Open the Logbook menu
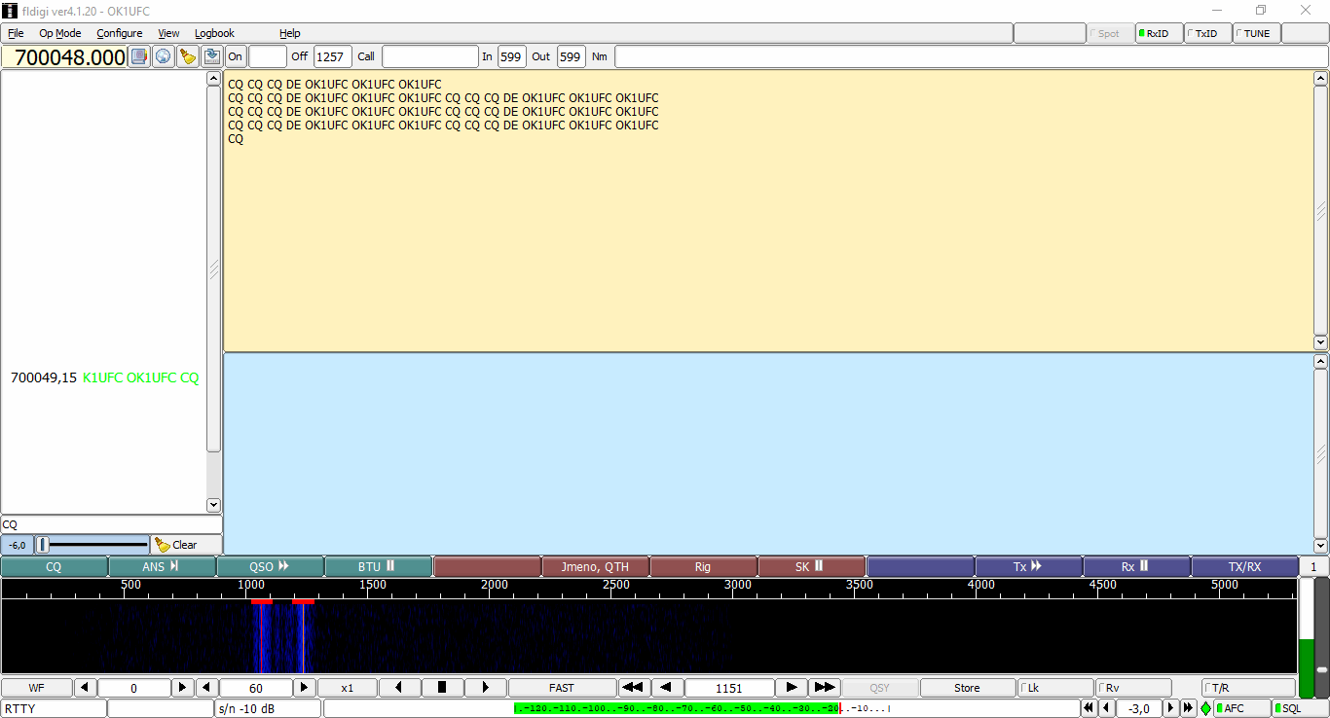The height and width of the screenshot is (718, 1330). click(x=214, y=33)
